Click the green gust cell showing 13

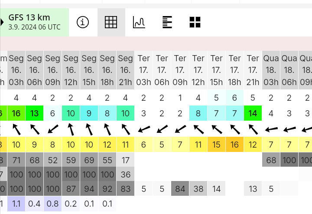(x=34, y=113)
